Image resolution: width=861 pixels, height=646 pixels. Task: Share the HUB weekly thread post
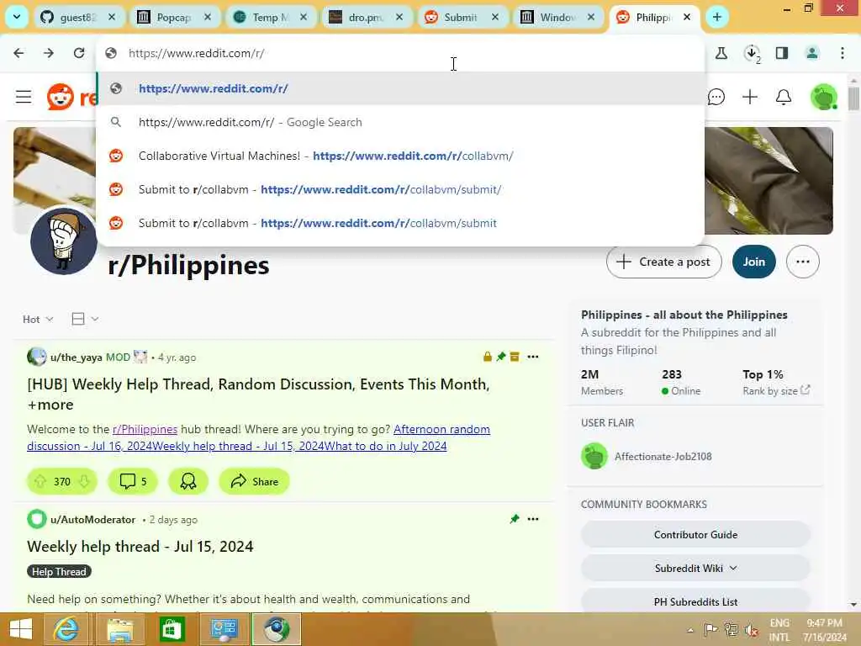tap(254, 481)
